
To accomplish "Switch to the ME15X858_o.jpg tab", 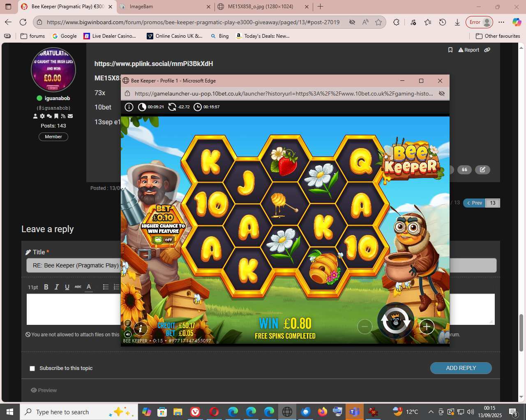I will (x=260, y=7).
